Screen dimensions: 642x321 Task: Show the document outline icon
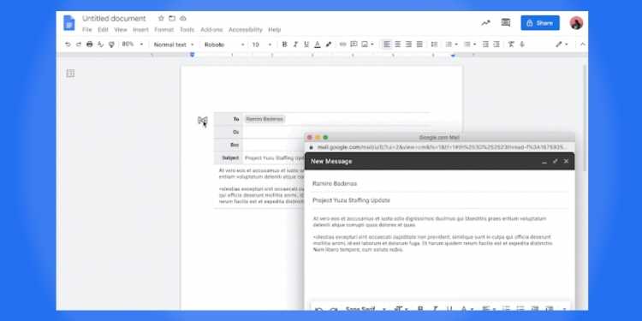coord(70,74)
